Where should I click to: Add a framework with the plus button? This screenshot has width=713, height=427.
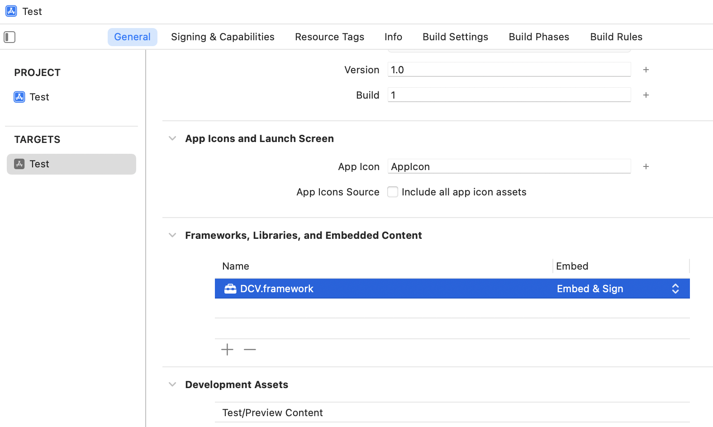(227, 350)
